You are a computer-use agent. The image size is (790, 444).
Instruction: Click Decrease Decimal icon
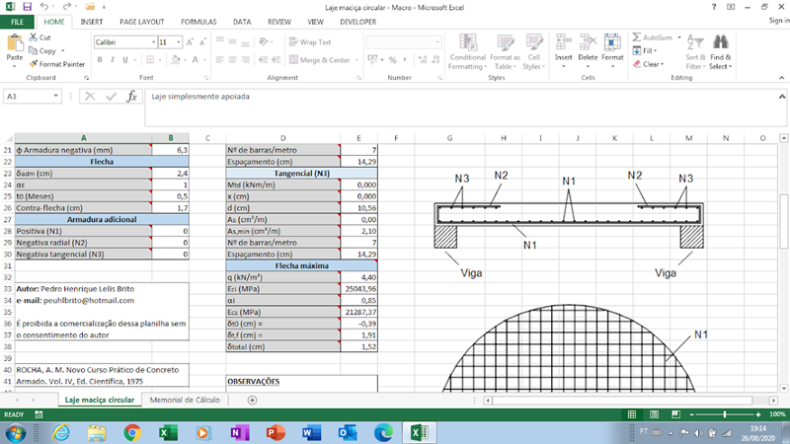pyautogui.click(x=435, y=60)
